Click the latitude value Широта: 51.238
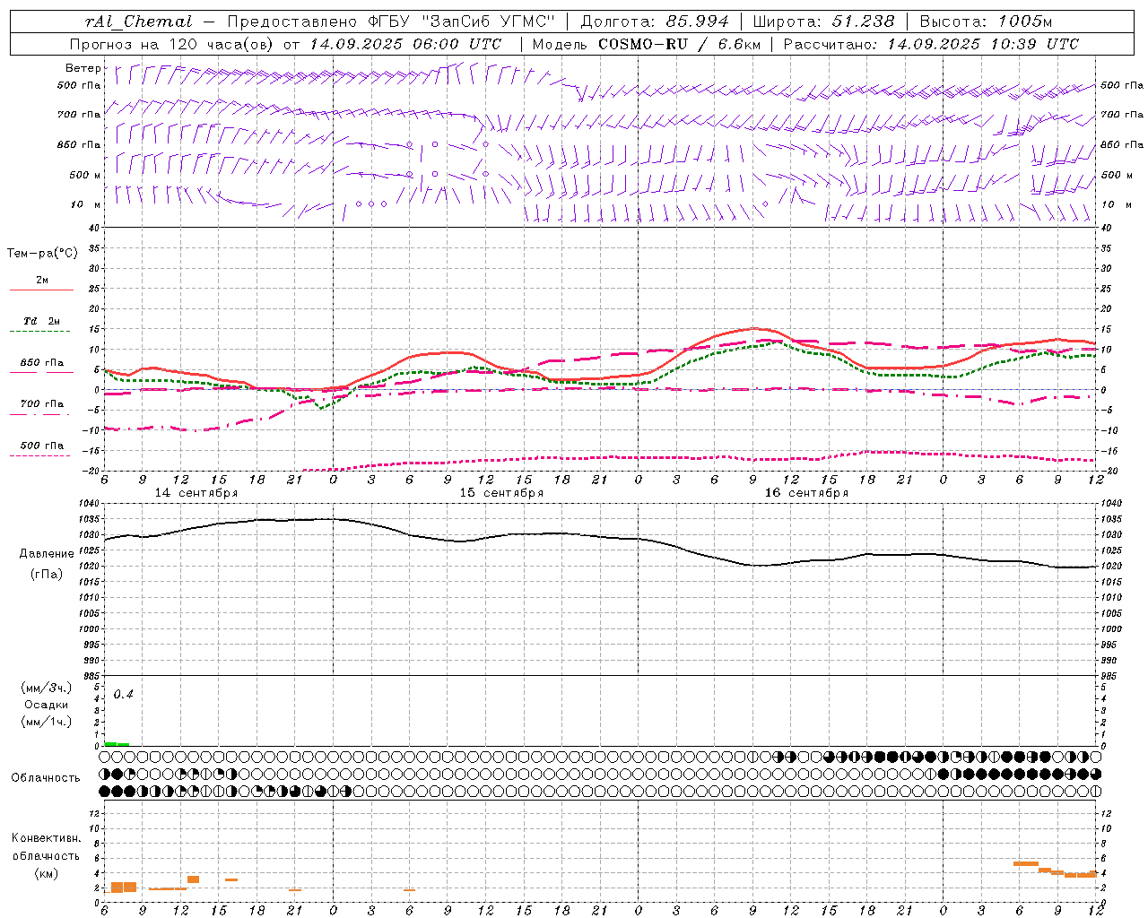The height and width of the screenshot is (918, 1148). click(x=823, y=22)
